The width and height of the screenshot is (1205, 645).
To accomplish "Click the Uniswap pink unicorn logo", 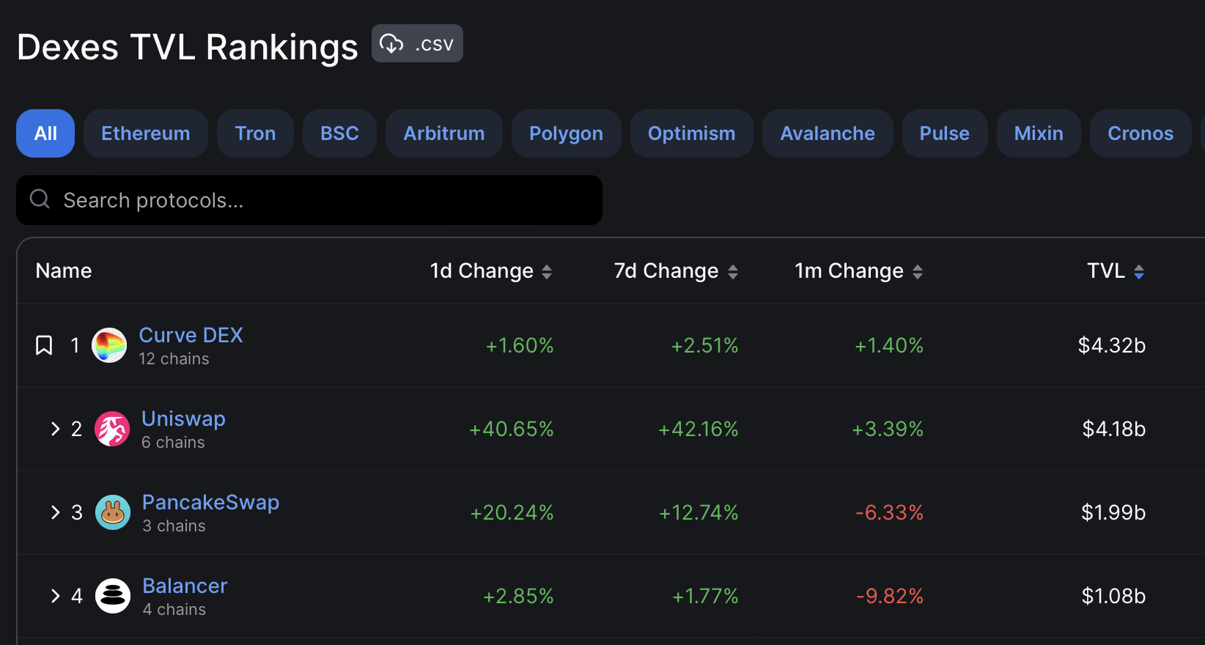I will coord(112,429).
